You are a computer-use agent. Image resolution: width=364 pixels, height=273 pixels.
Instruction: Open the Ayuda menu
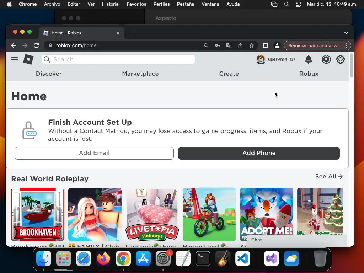[233, 4]
